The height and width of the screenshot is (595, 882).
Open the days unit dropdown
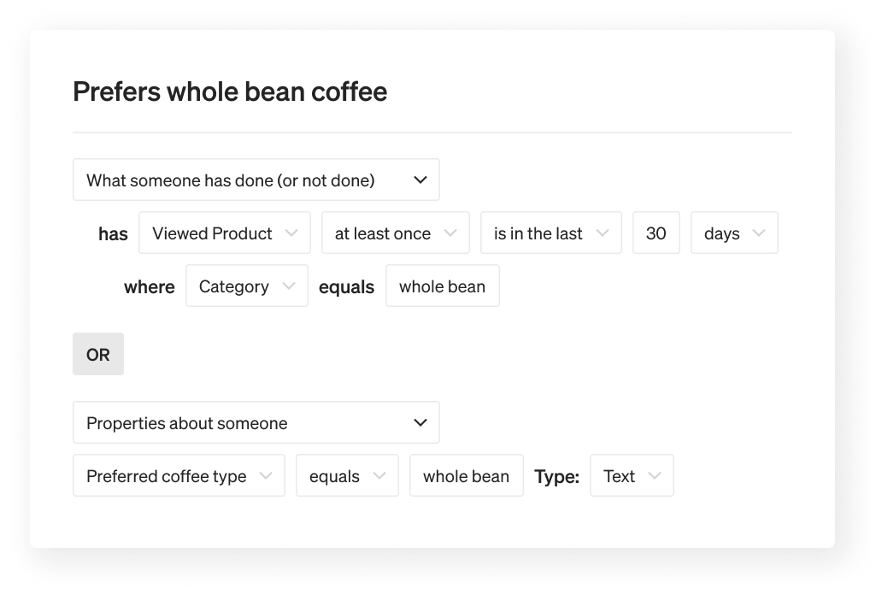click(734, 233)
